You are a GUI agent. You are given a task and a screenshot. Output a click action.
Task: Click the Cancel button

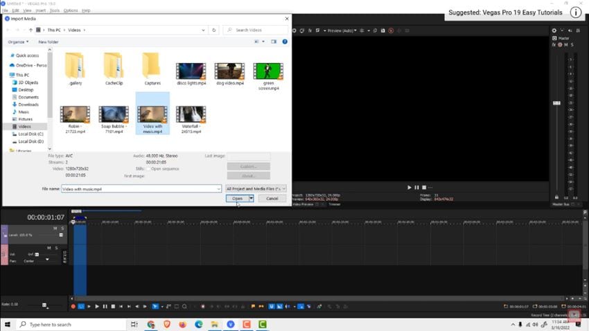(272, 199)
